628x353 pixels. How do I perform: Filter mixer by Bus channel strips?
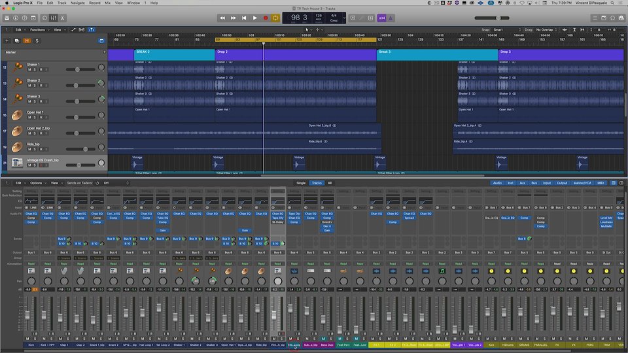pos(534,183)
